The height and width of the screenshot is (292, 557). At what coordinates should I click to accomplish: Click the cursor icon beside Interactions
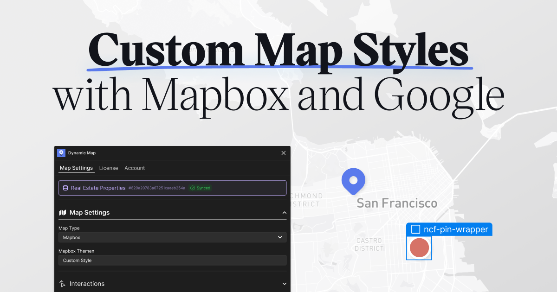pyautogui.click(x=62, y=284)
